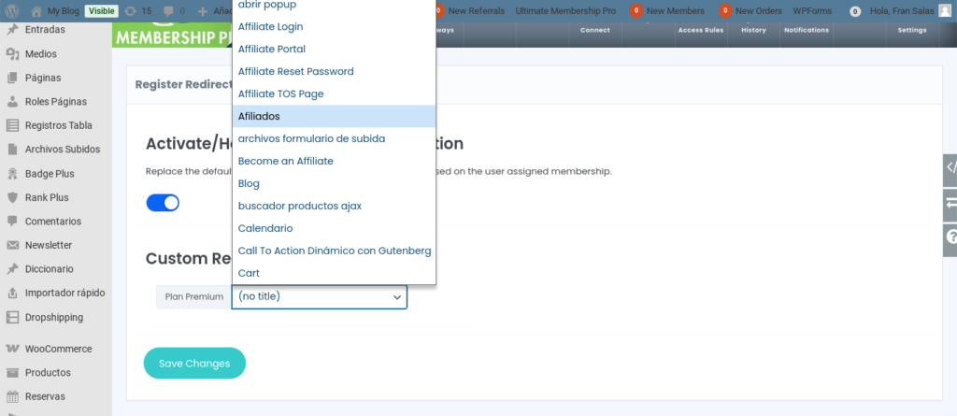Image resolution: width=957 pixels, height=416 pixels.
Task: Click the Archivos Subidos file icon
Action: [12, 149]
